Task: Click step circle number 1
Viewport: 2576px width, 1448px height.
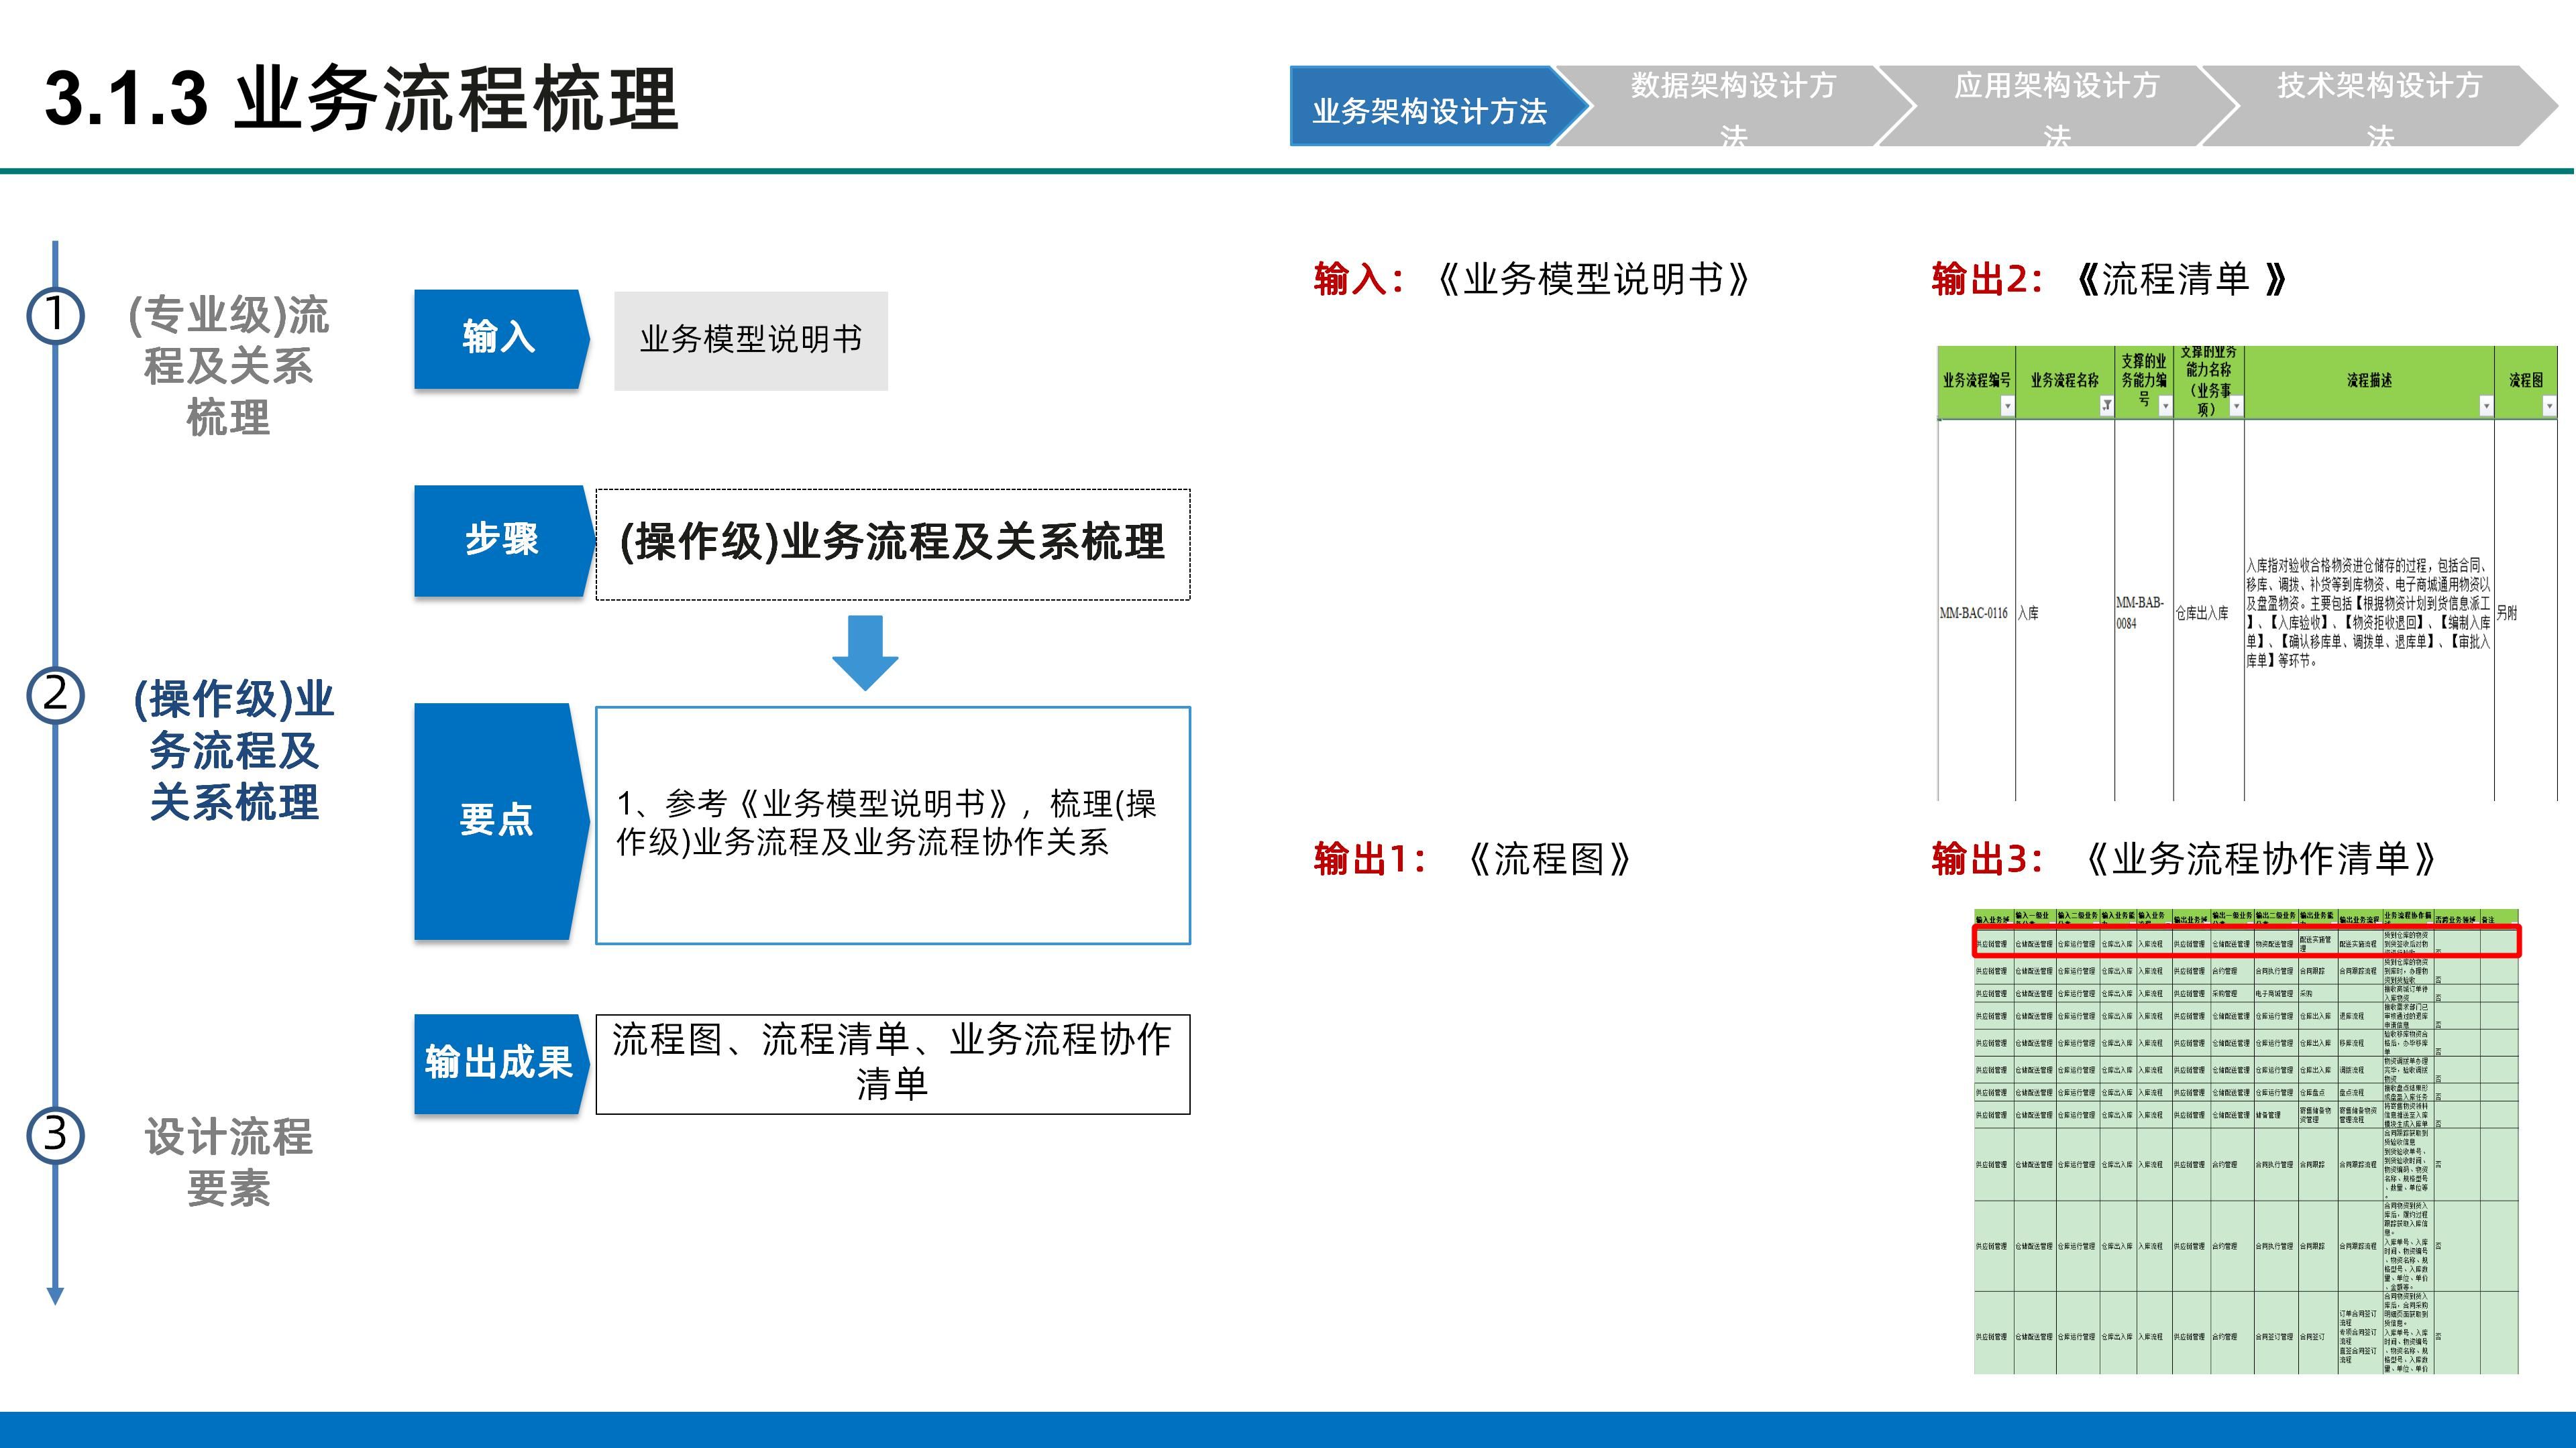Action: (x=55, y=315)
